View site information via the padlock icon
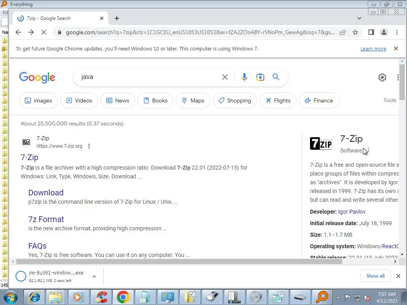407x305 pixels. click(x=60, y=32)
